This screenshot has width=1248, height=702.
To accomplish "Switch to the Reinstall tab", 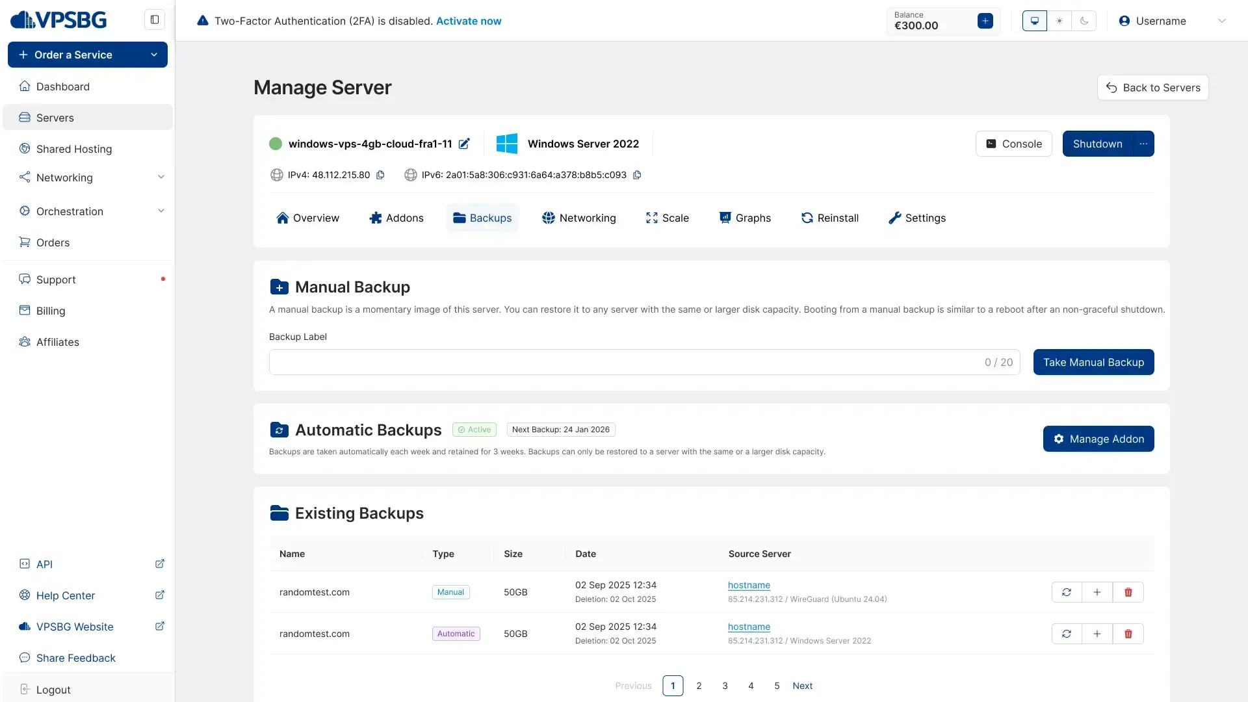I will 830,218.
